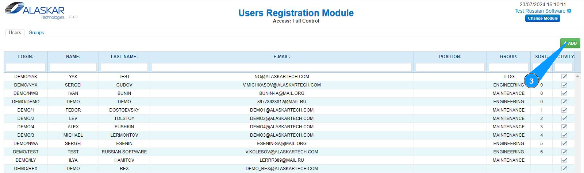Toggle activity checkbox for DEMO/REX
This screenshot has width=584, height=173.
[x=564, y=168]
